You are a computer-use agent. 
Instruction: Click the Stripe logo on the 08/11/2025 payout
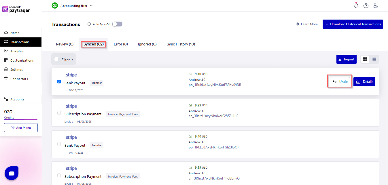pos(71,75)
